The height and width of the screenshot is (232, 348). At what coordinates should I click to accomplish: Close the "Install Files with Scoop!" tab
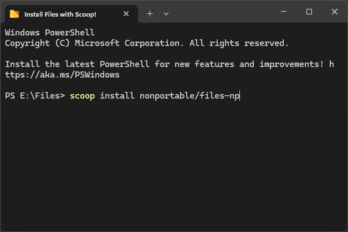point(126,14)
